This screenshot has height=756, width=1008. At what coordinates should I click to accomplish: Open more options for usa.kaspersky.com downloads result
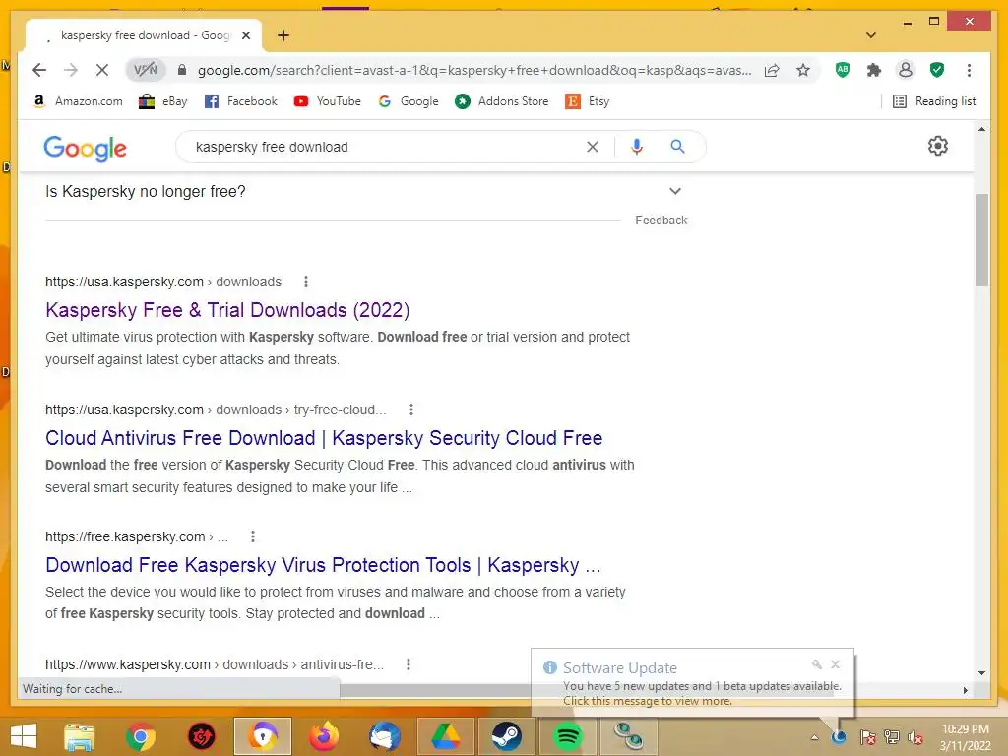[306, 282]
